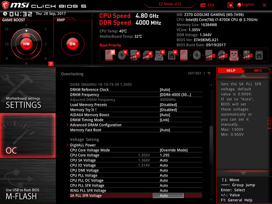The height and width of the screenshot is (204, 272).
Task: Select the legacy USB floppy boot icon
Action: (x=246, y=55)
